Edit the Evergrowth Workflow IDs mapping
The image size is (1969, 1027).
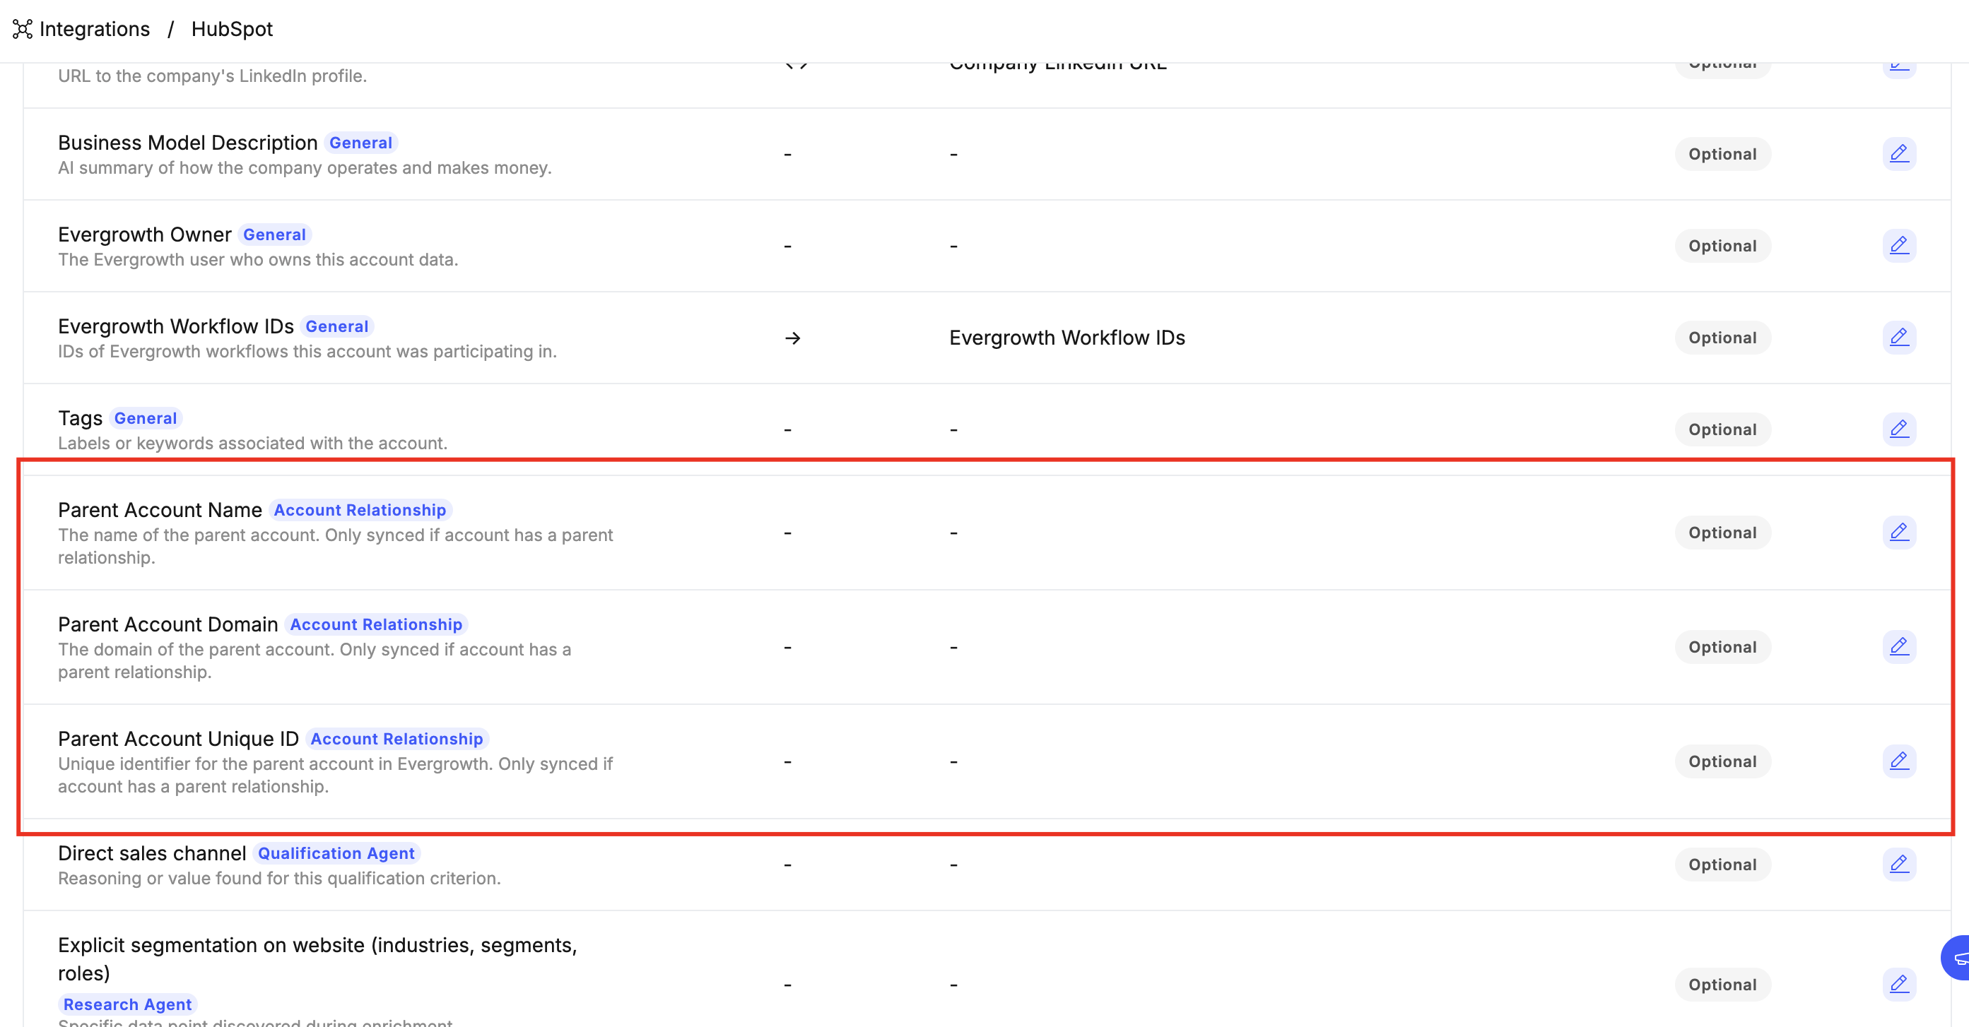point(1898,337)
